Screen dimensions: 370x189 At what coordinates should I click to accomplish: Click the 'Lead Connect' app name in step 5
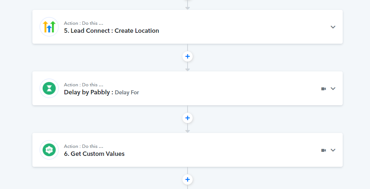tap(90, 31)
